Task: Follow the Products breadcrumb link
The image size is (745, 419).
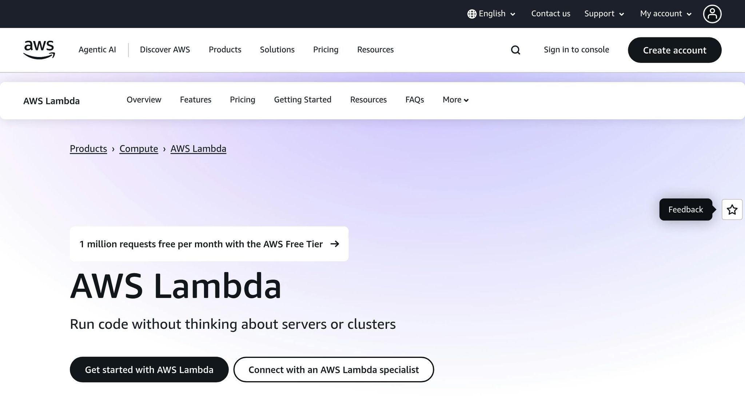Action: click(88, 149)
